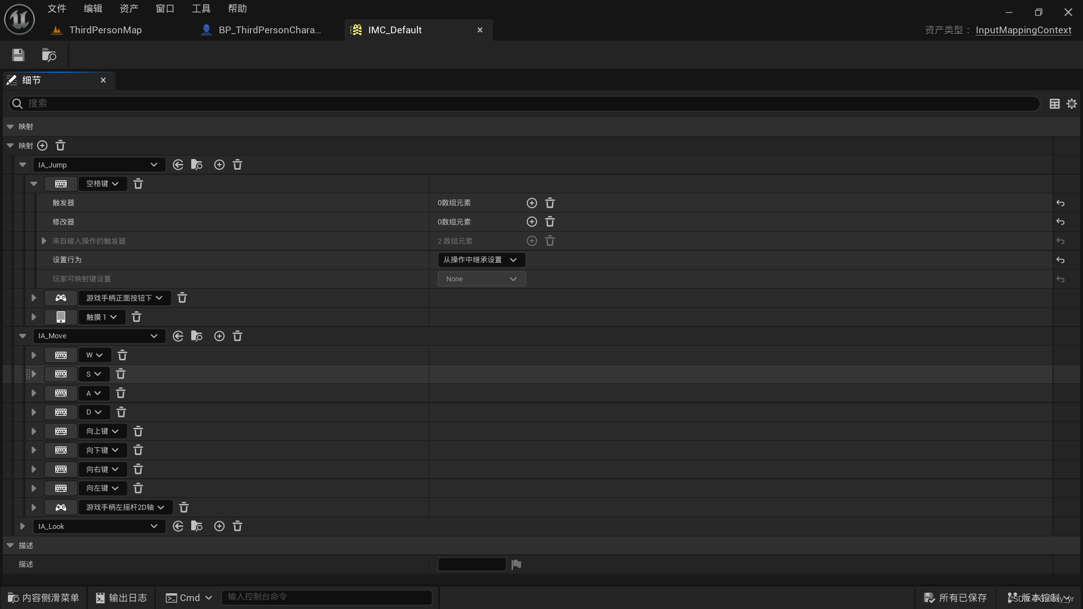The image size is (1083, 609).
Task: Open the output log
Action: point(121,598)
